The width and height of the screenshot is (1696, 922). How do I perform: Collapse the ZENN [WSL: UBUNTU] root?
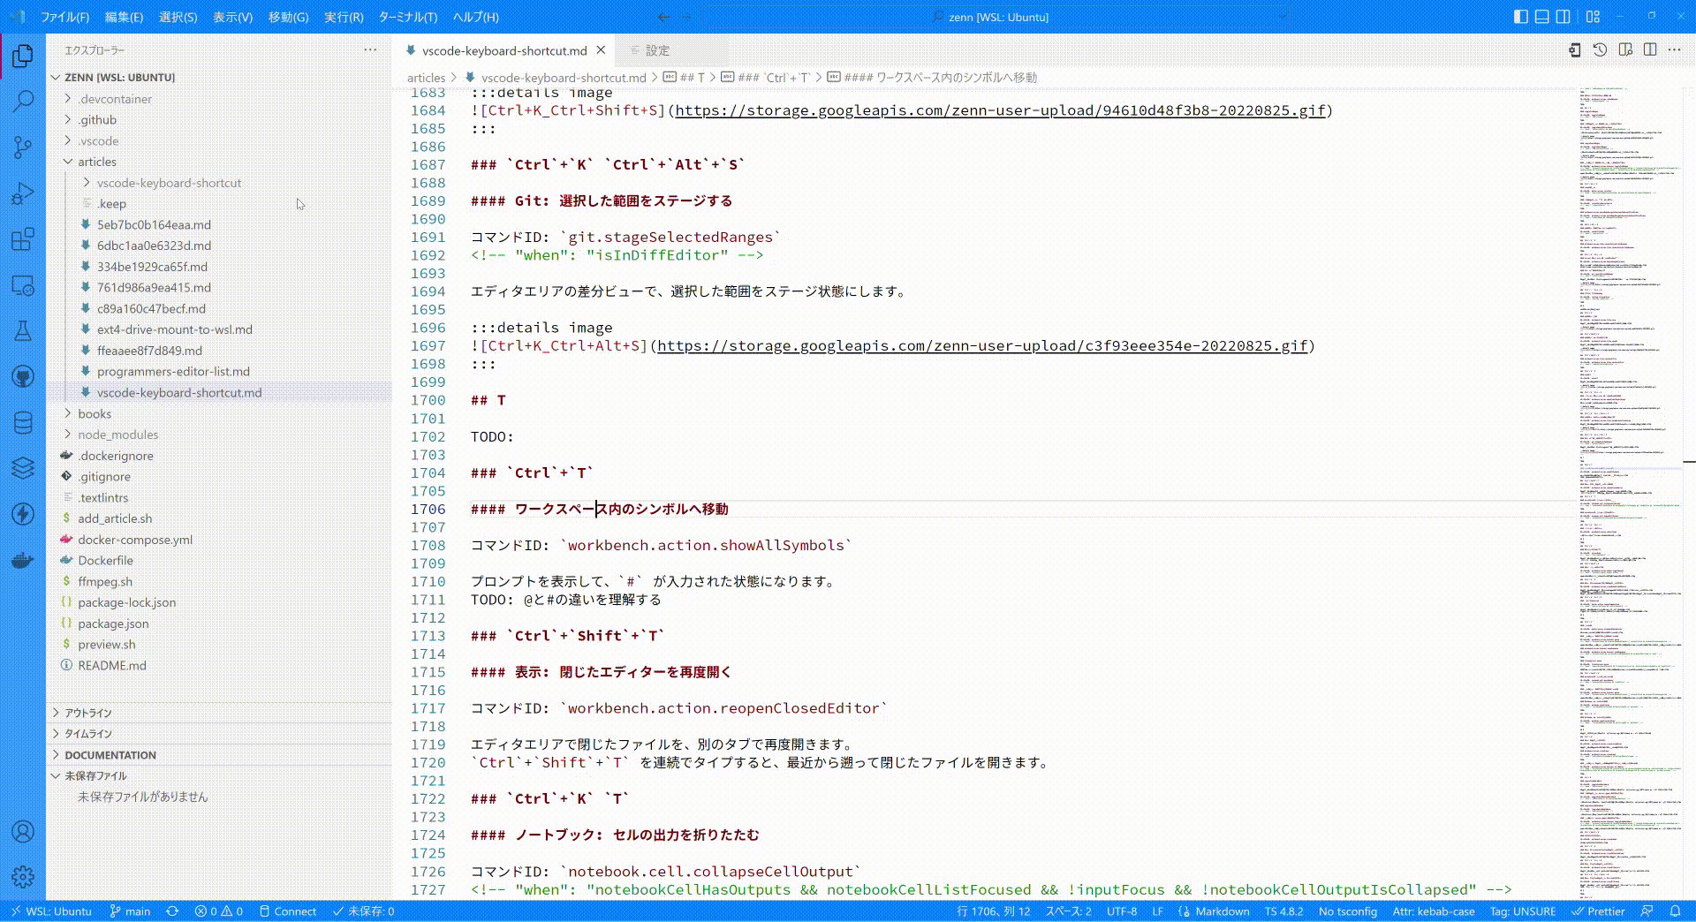[x=219, y=78]
